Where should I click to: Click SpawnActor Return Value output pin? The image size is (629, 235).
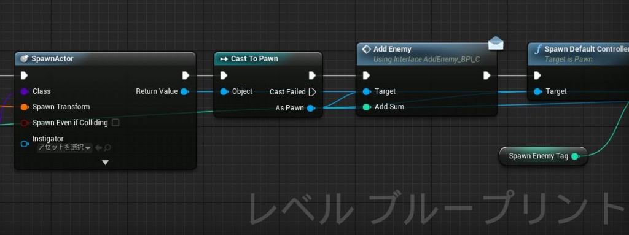(x=184, y=91)
